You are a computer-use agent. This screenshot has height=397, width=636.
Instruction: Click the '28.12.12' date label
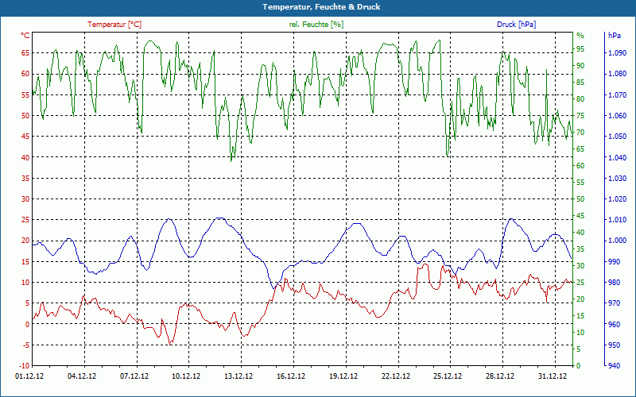click(500, 376)
